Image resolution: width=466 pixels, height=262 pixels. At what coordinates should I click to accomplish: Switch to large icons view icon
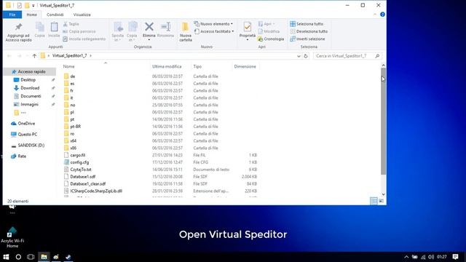pos(381,201)
